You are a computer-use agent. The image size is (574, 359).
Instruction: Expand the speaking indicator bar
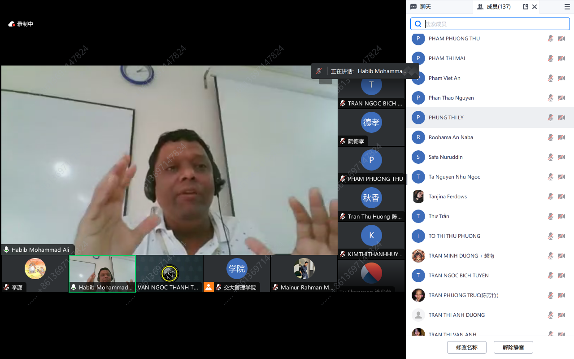[411, 71]
